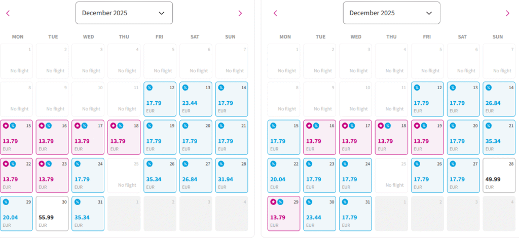Choose December 26 at 35.34 EUR in left calendar

(160, 175)
